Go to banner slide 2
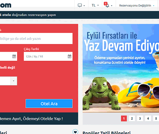 [132, 119]
